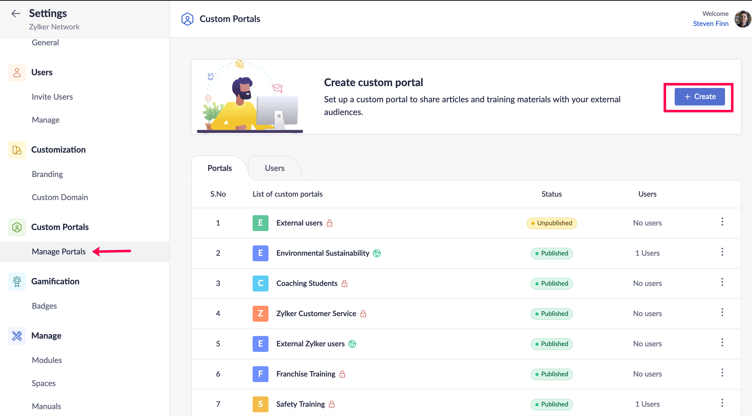Open kebab menu for Franchise Training row
This screenshot has width=752, height=416.
point(722,373)
